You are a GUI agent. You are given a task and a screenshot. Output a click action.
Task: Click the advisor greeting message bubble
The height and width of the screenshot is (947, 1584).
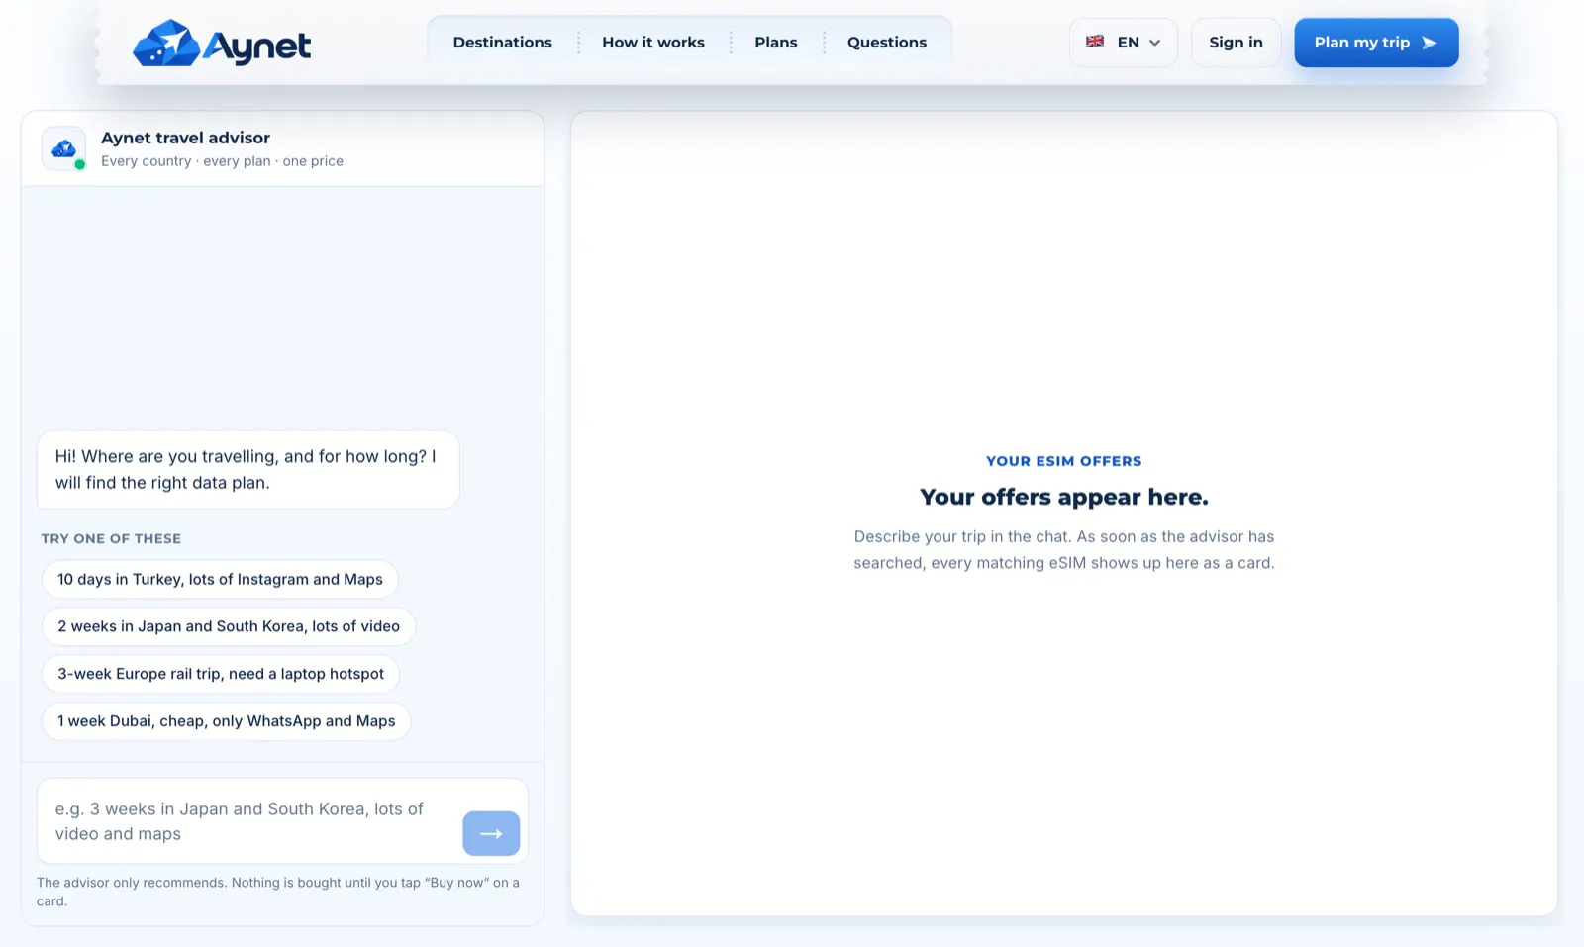point(248,470)
